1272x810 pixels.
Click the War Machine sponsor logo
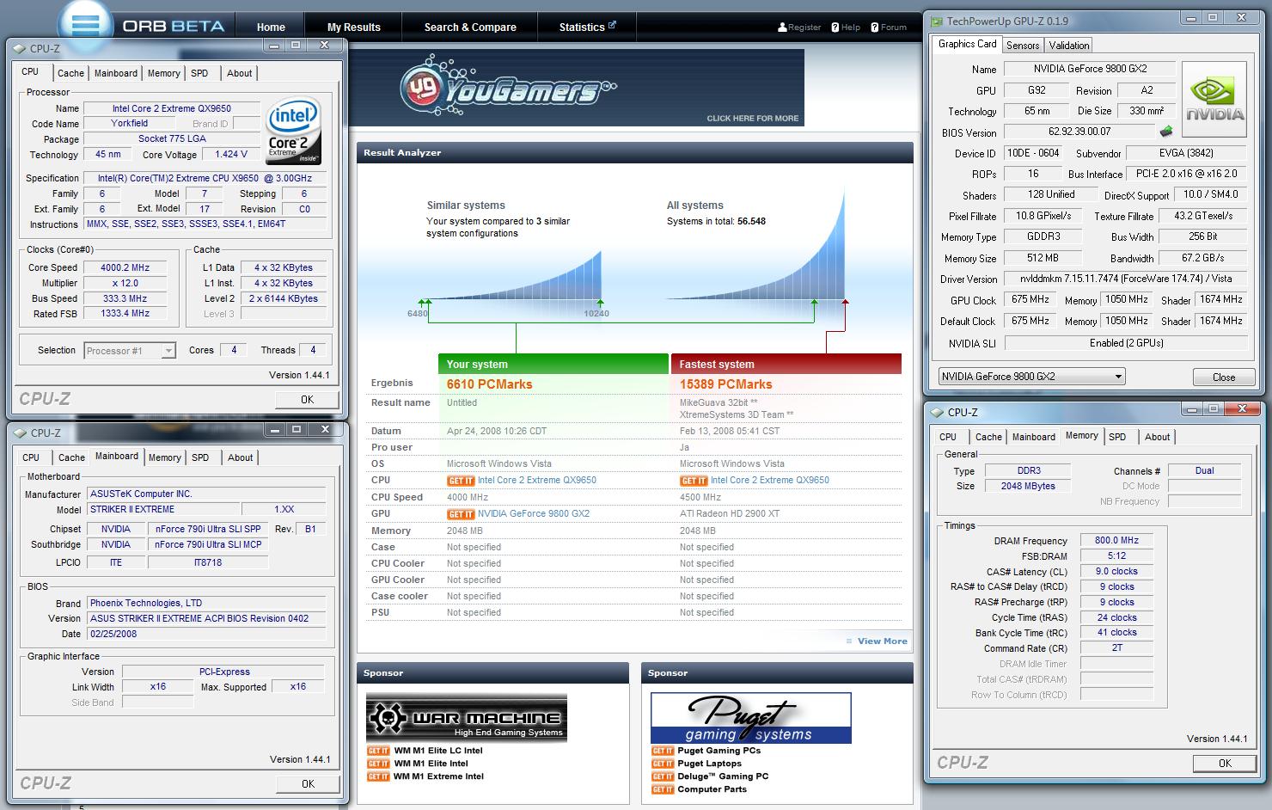[467, 717]
